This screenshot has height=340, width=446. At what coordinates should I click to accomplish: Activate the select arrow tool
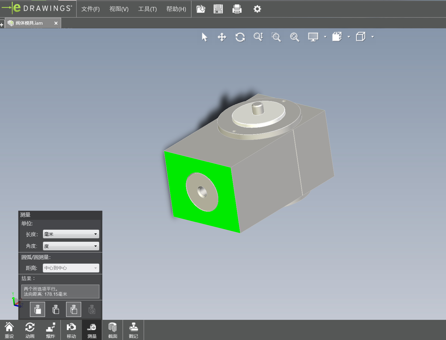coord(204,37)
